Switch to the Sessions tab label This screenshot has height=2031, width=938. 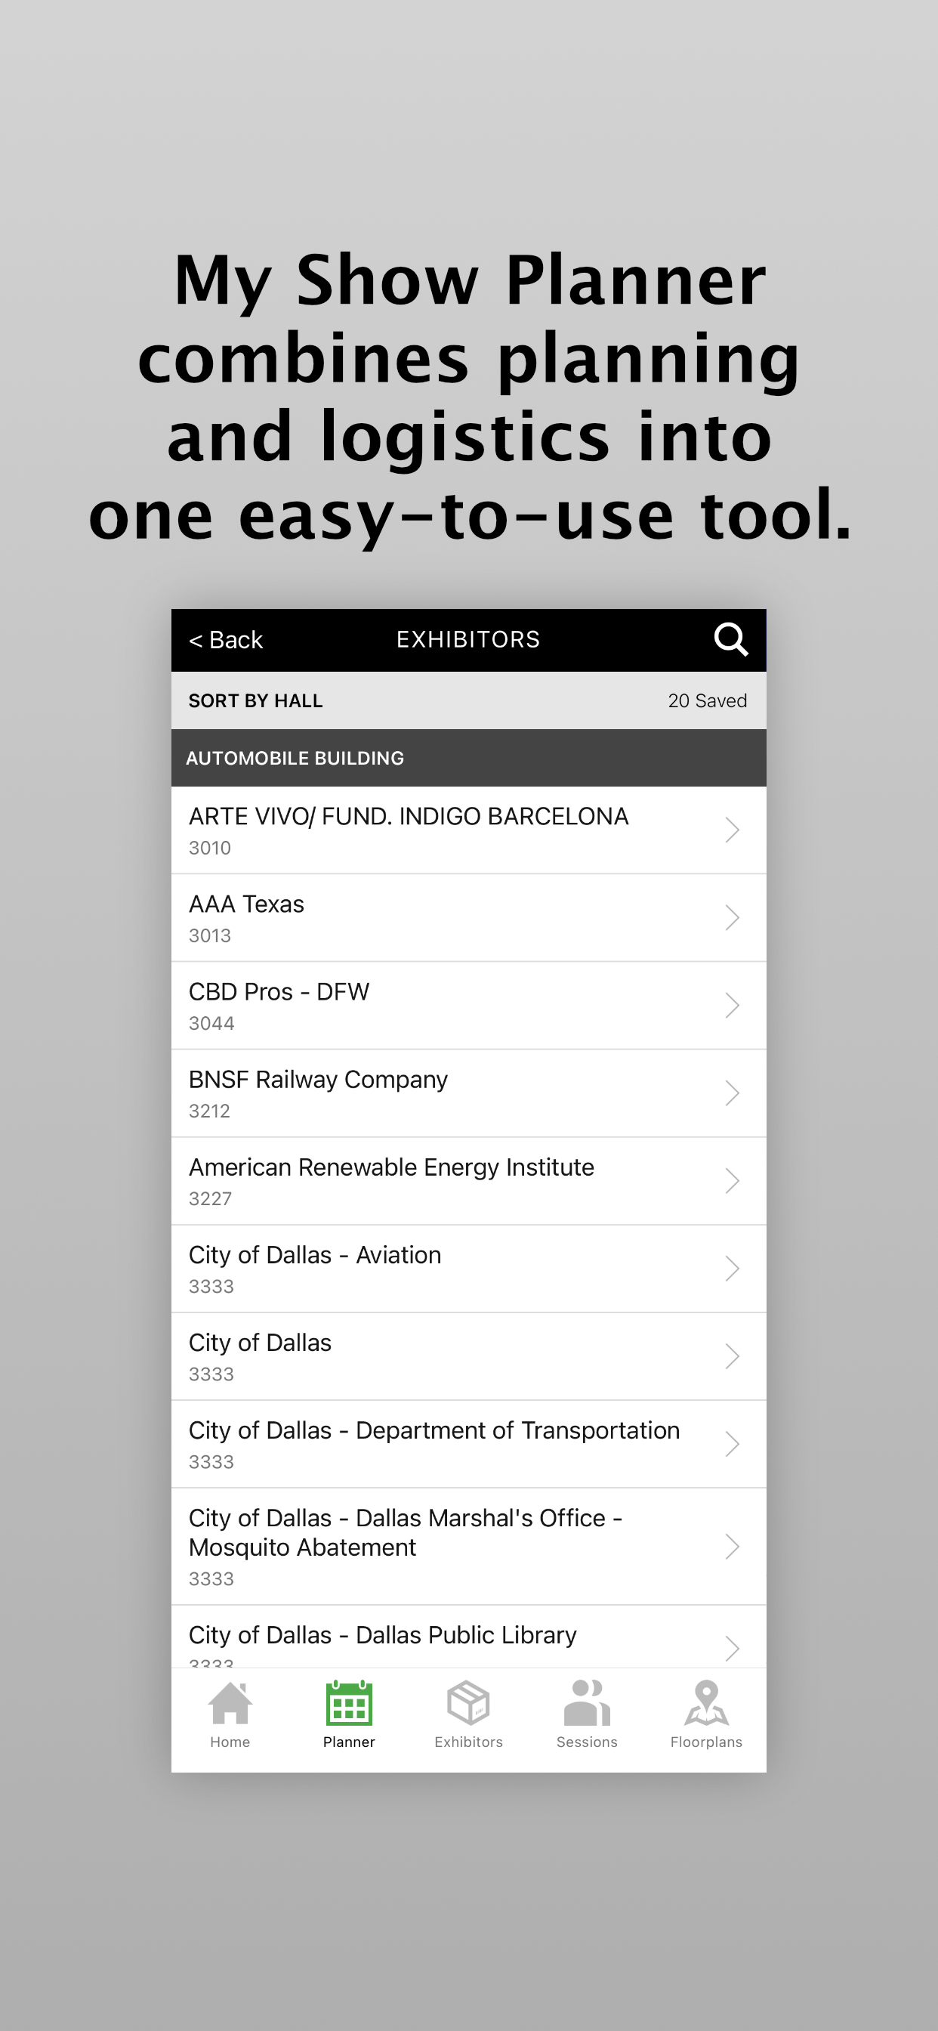click(588, 1742)
